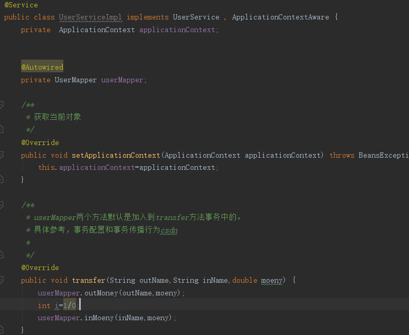The height and width of the screenshot is (335, 409).
Task: Click the 获取当前对象 comment text
Action: pyautogui.click(x=58, y=117)
